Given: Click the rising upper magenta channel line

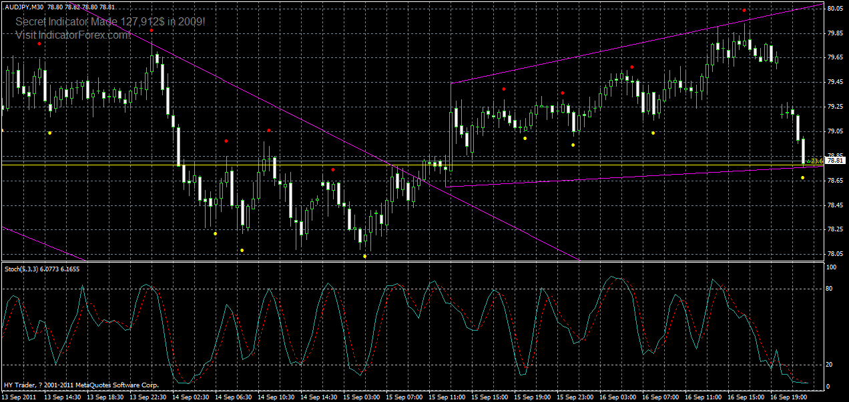Looking at the screenshot, I should tap(601, 50).
